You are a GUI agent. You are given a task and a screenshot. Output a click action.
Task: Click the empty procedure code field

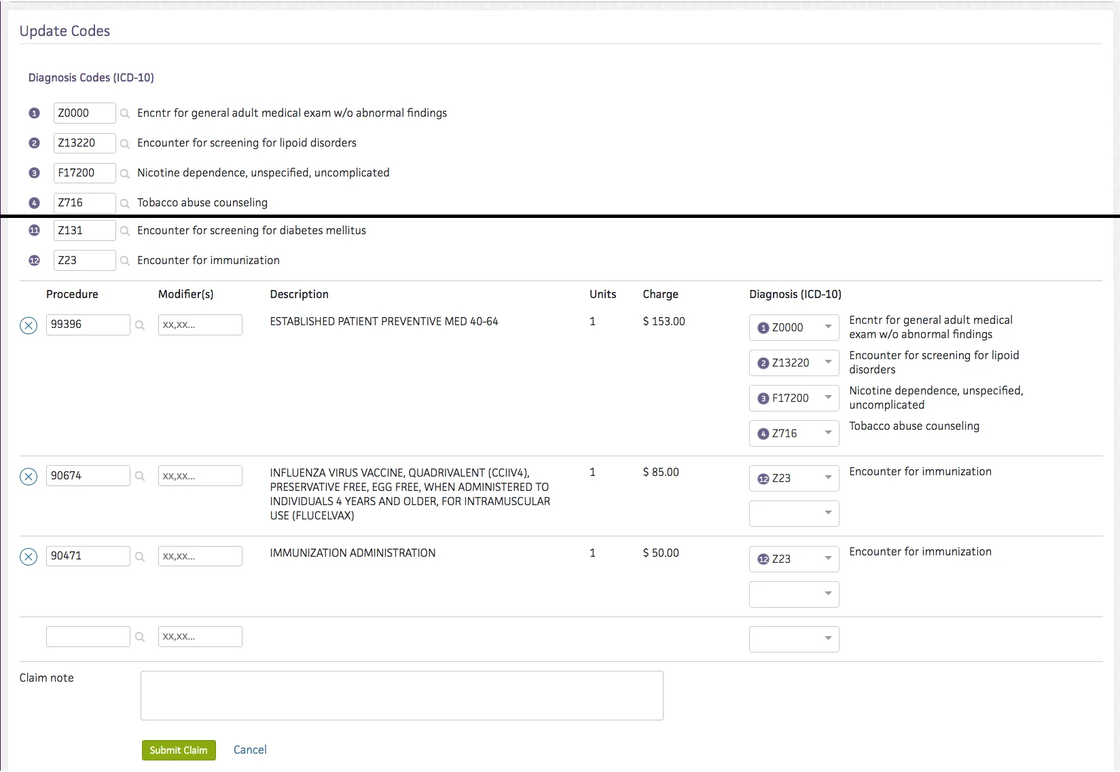pos(88,636)
